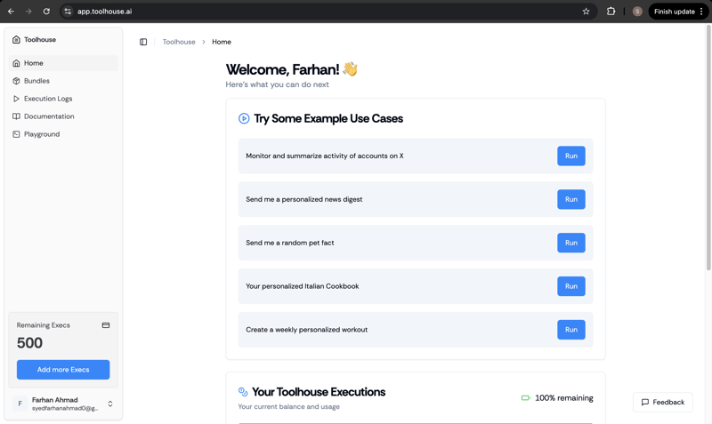
Task: Click the Toolhouse breadcrumb link
Action: click(179, 42)
